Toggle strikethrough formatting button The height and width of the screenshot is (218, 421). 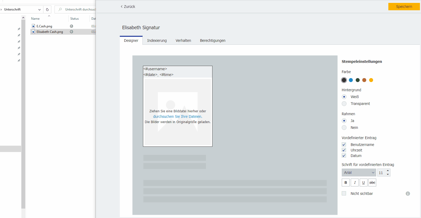tap(372, 182)
